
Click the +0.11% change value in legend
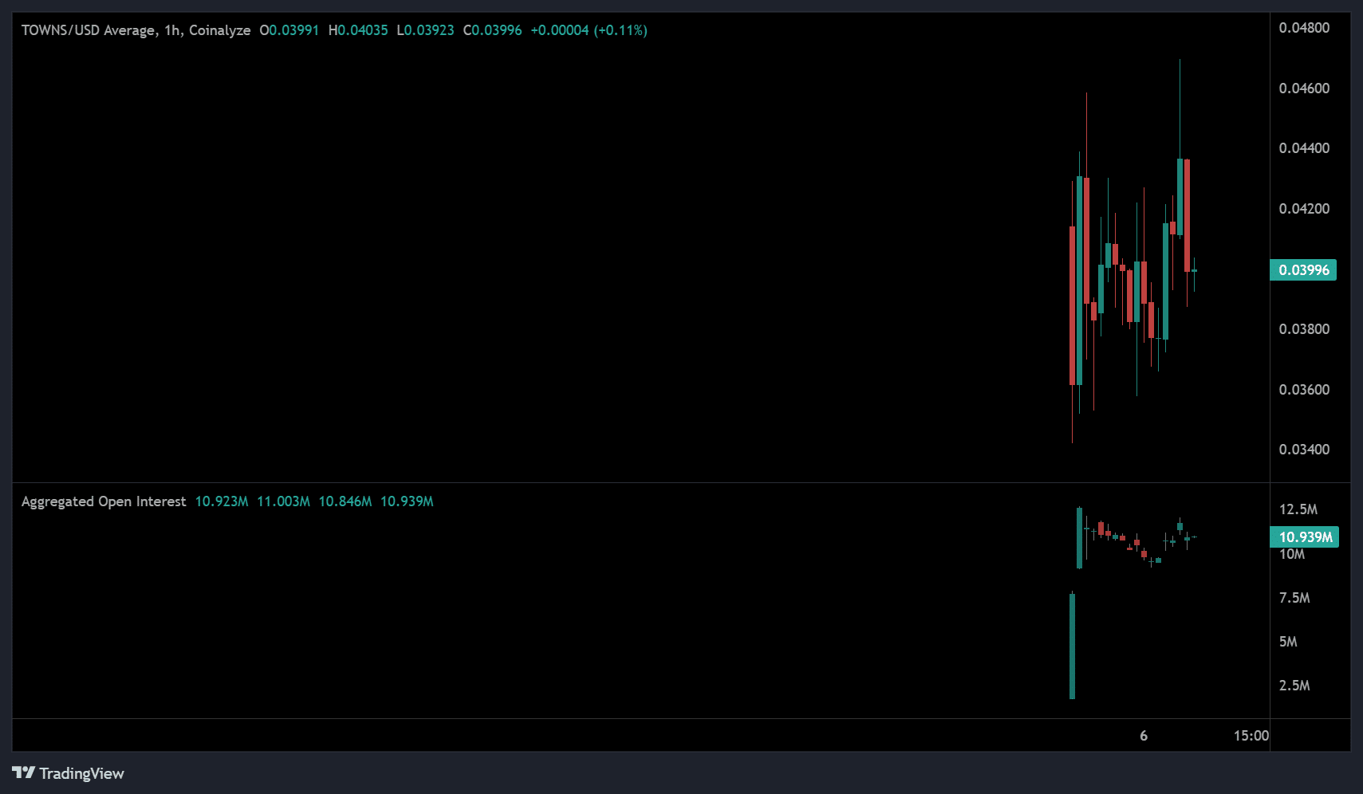[620, 30]
